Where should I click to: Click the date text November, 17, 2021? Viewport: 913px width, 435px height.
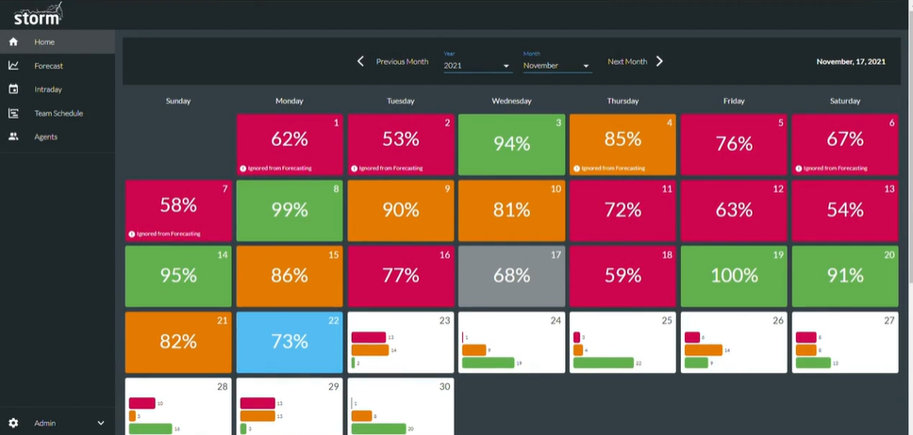point(851,61)
